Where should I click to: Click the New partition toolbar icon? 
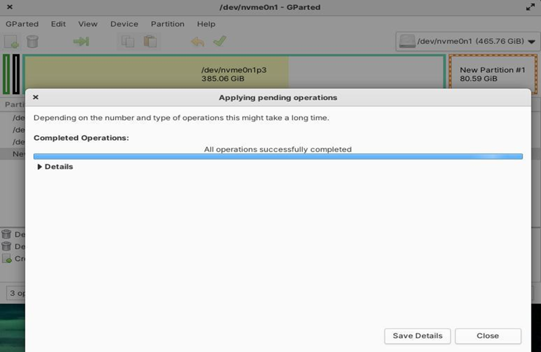point(11,41)
